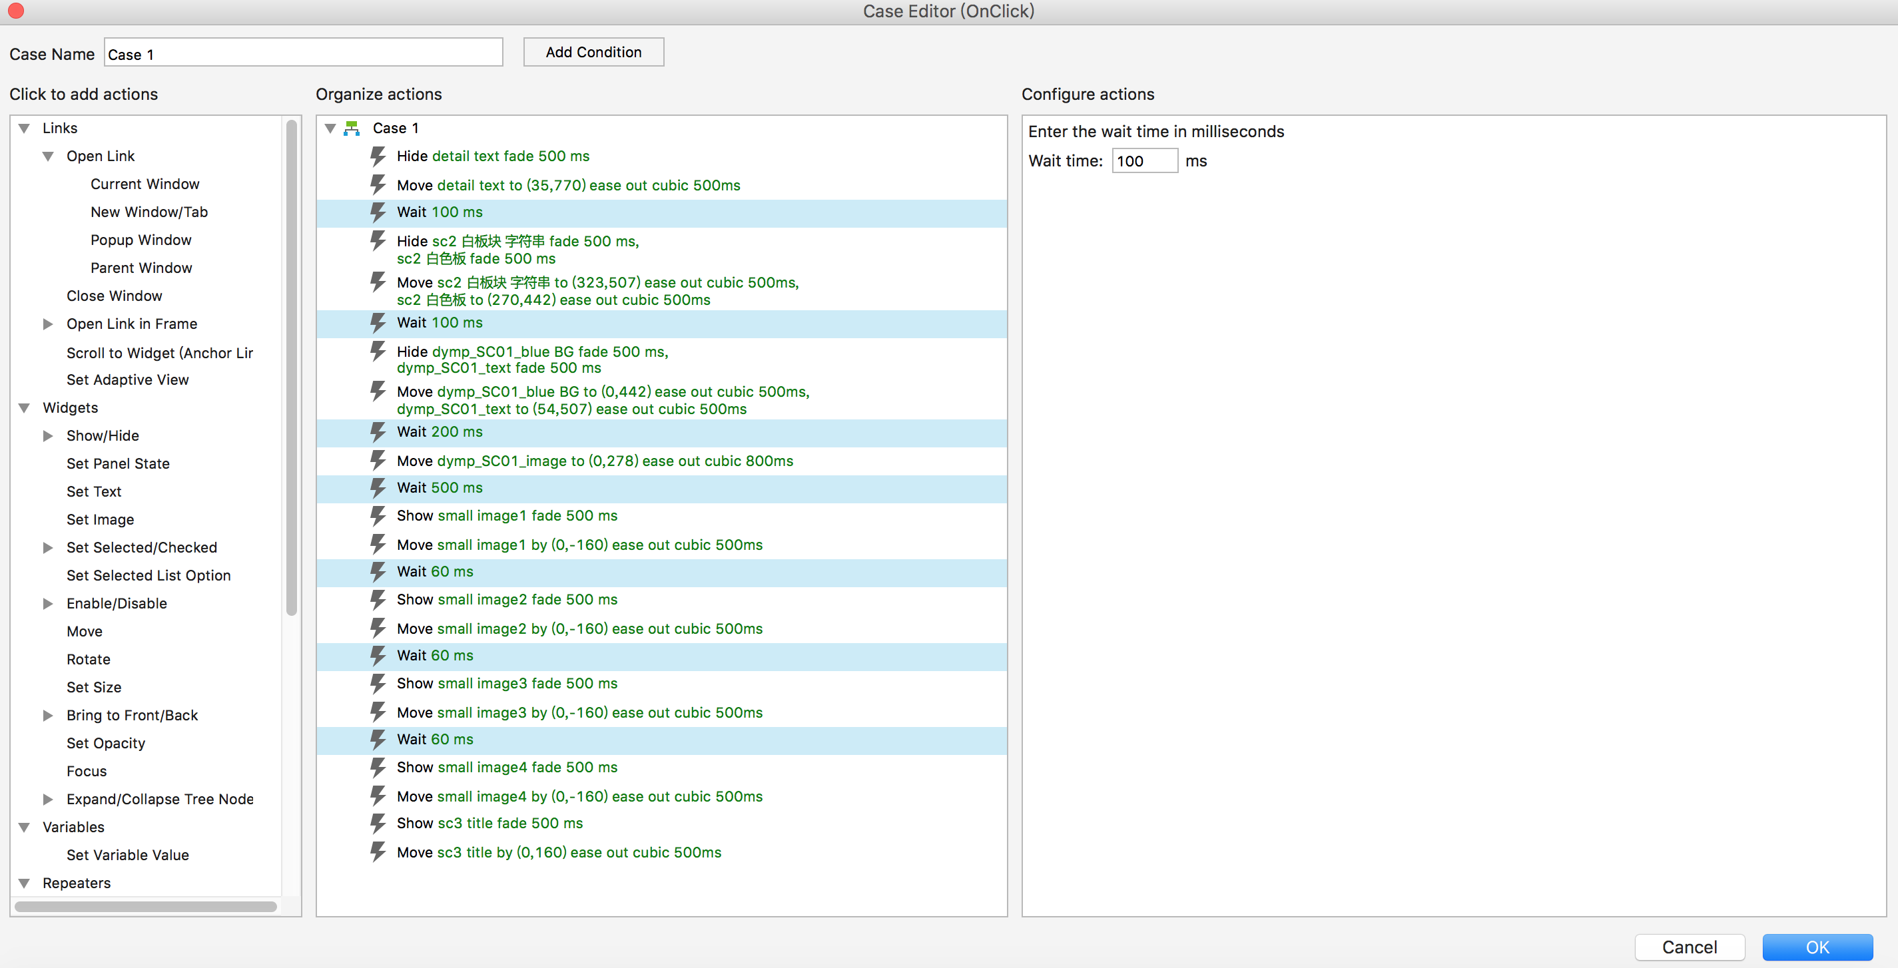The width and height of the screenshot is (1898, 968).
Task: Add the Rotate widget action
Action: (x=89, y=659)
